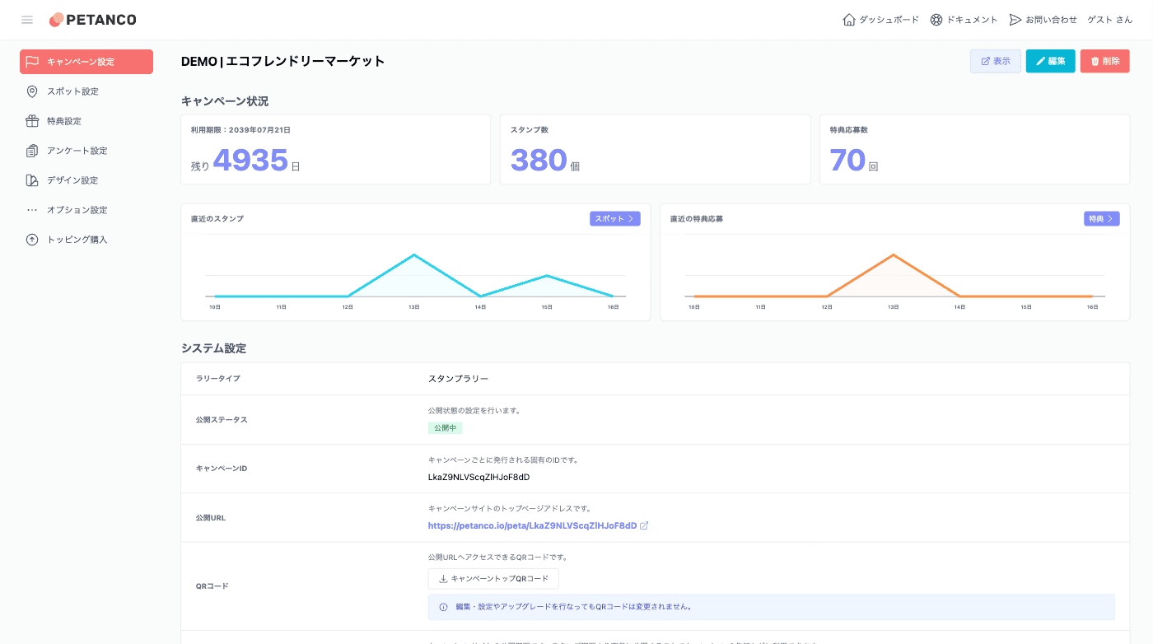Click the hamburger menu icon
This screenshot has width=1153, height=644.
click(x=27, y=20)
